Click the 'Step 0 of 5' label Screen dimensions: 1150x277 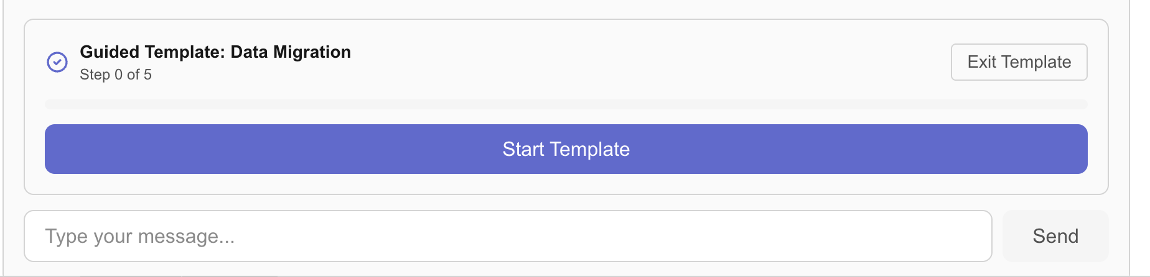pyautogui.click(x=116, y=75)
